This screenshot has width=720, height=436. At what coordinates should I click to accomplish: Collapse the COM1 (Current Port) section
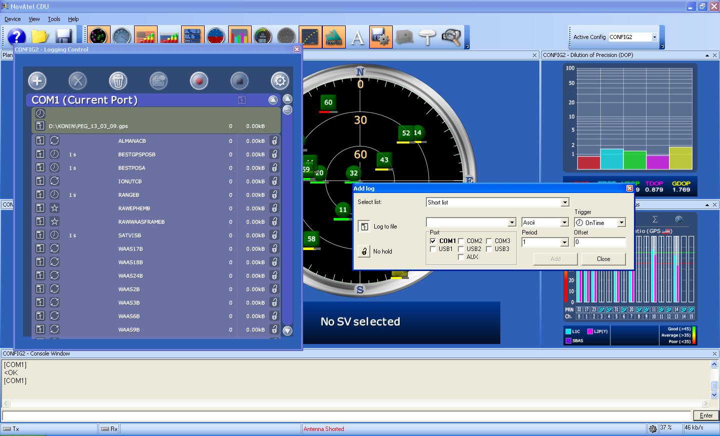pyautogui.click(x=273, y=100)
